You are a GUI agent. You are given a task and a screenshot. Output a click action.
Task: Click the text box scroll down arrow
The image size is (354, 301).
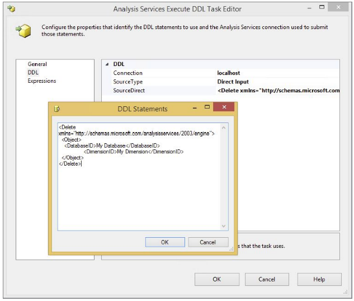pos(224,225)
